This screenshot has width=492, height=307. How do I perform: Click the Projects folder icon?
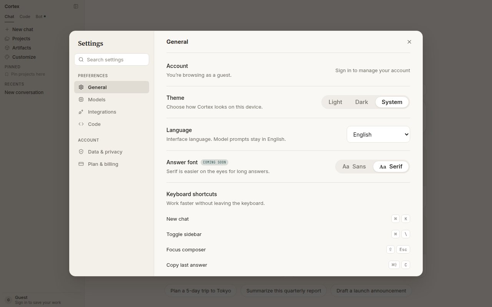point(7,38)
